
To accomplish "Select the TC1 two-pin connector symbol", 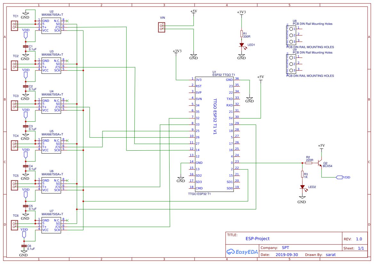I will click(14, 25).
